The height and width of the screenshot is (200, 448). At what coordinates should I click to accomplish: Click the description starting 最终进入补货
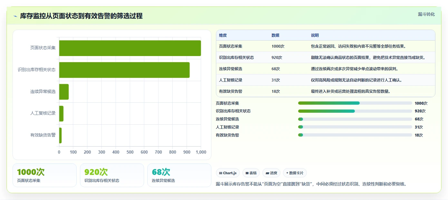351,91
